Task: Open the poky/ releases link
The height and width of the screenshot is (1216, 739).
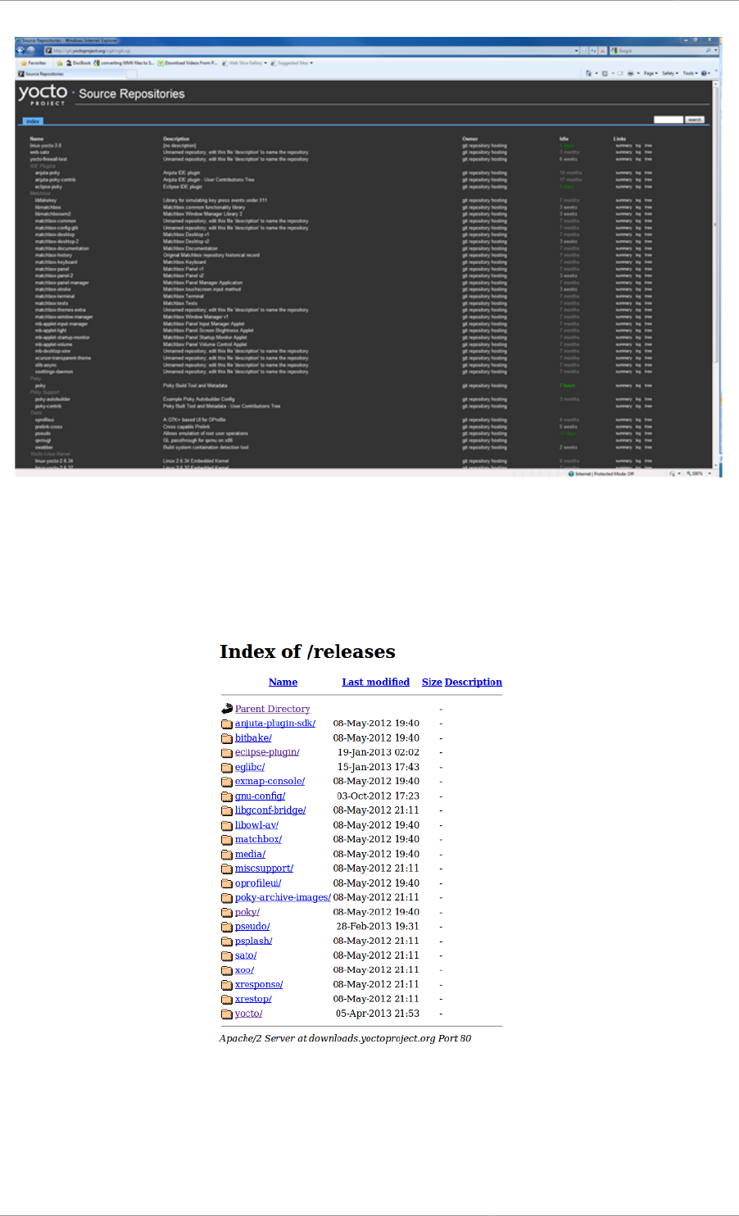Action: (x=247, y=912)
